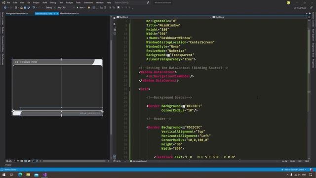Open the left TextBlock element dropdown
The height and width of the screenshot is (178, 316).
[163, 17]
